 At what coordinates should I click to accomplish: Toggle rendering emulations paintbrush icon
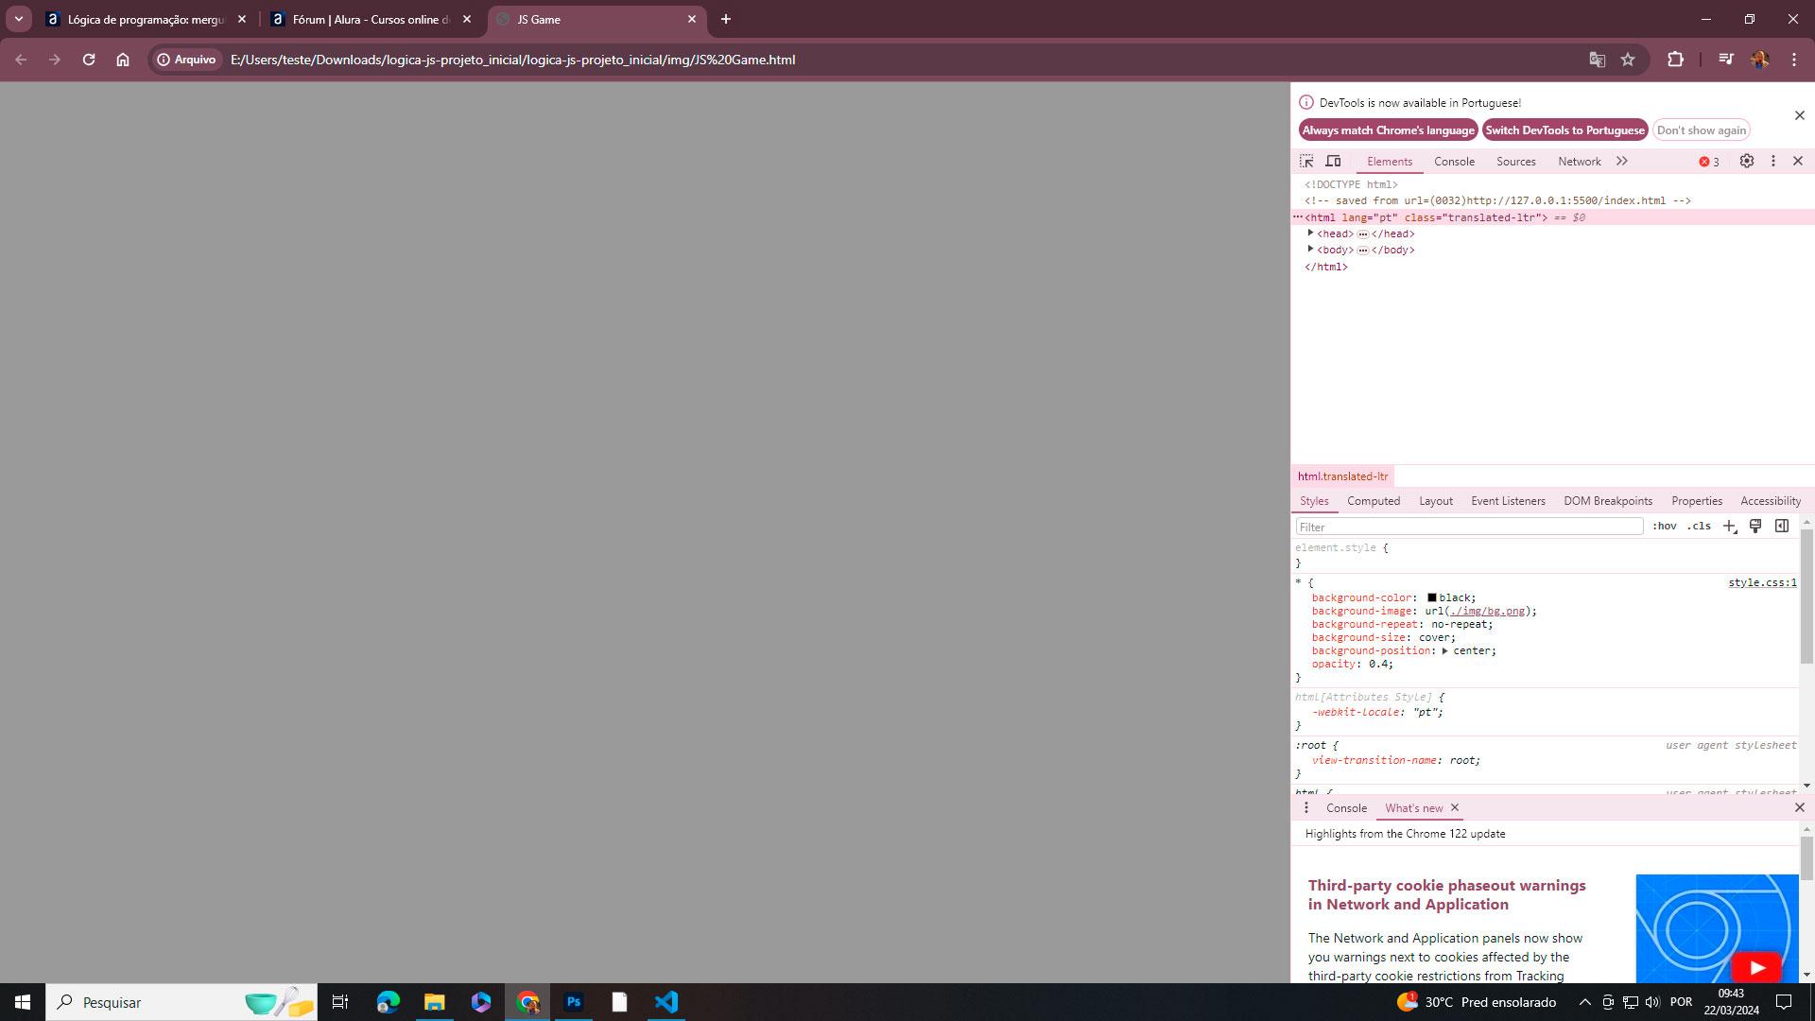click(x=1755, y=527)
